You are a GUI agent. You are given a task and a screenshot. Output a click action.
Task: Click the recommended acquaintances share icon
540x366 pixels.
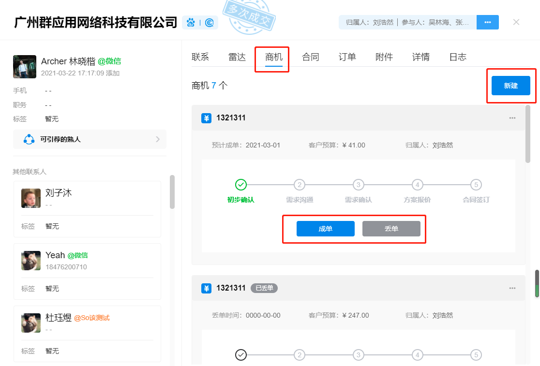tap(30, 139)
